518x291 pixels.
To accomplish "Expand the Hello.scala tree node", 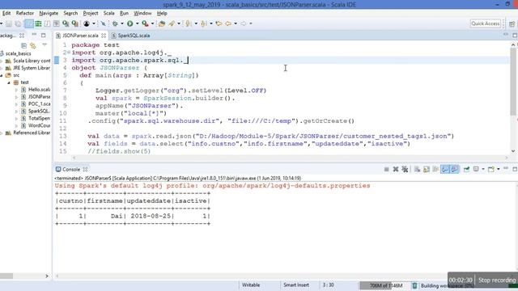I will click(x=16, y=90).
